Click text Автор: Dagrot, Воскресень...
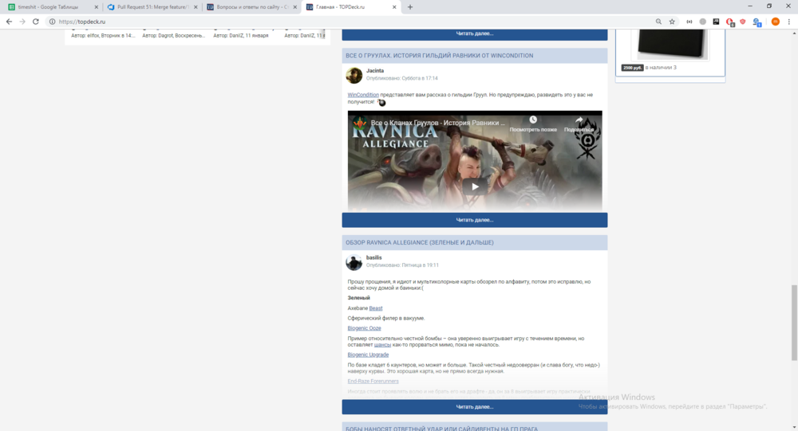 click(x=173, y=36)
